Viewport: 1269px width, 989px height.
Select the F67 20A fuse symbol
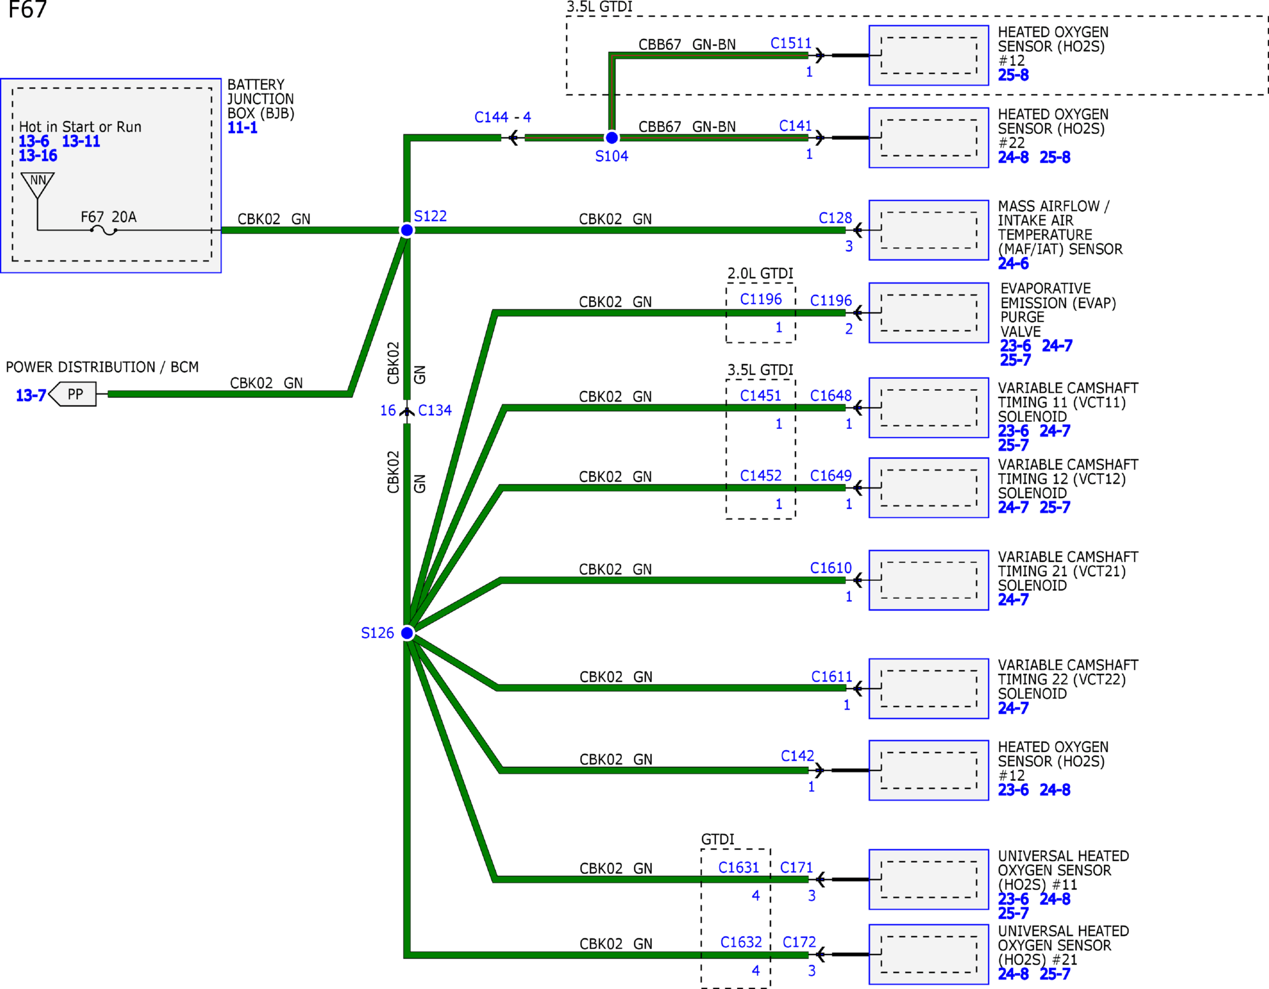104,230
